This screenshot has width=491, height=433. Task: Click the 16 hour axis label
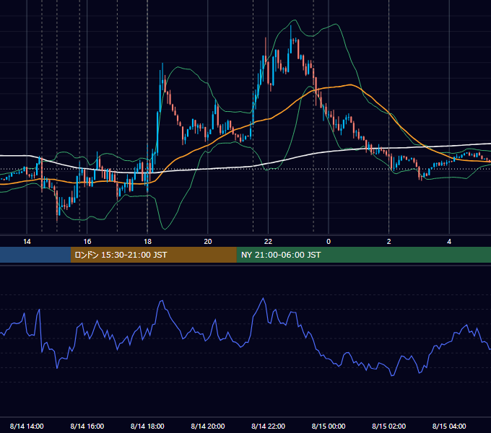pos(87,242)
